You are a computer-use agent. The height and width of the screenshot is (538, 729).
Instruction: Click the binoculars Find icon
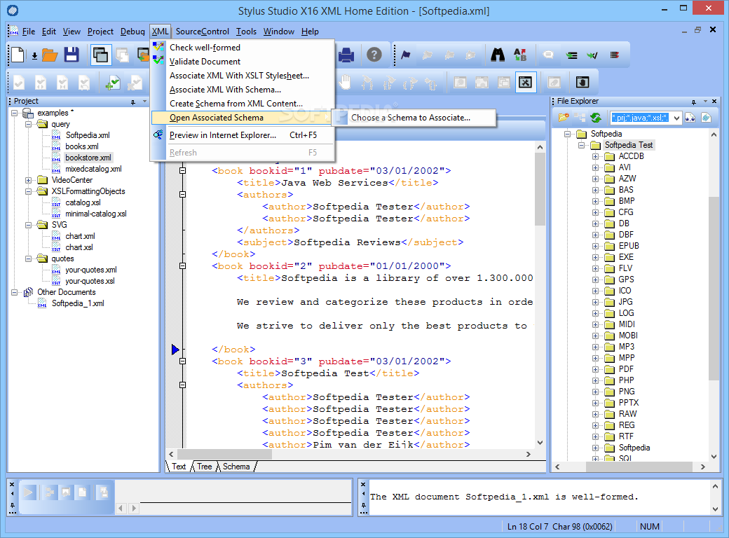point(498,55)
